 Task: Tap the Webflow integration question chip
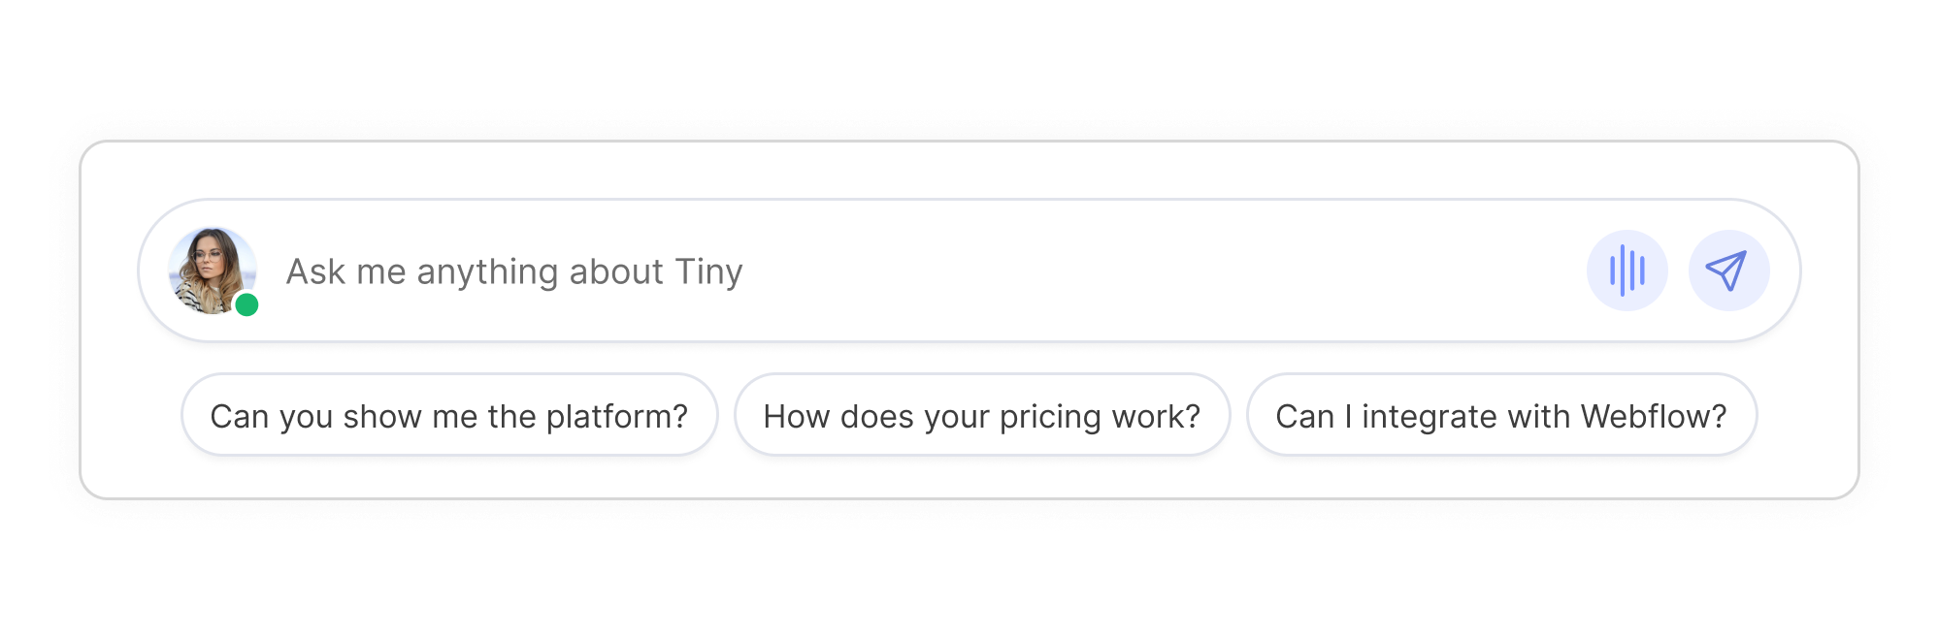tap(1501, 416)
